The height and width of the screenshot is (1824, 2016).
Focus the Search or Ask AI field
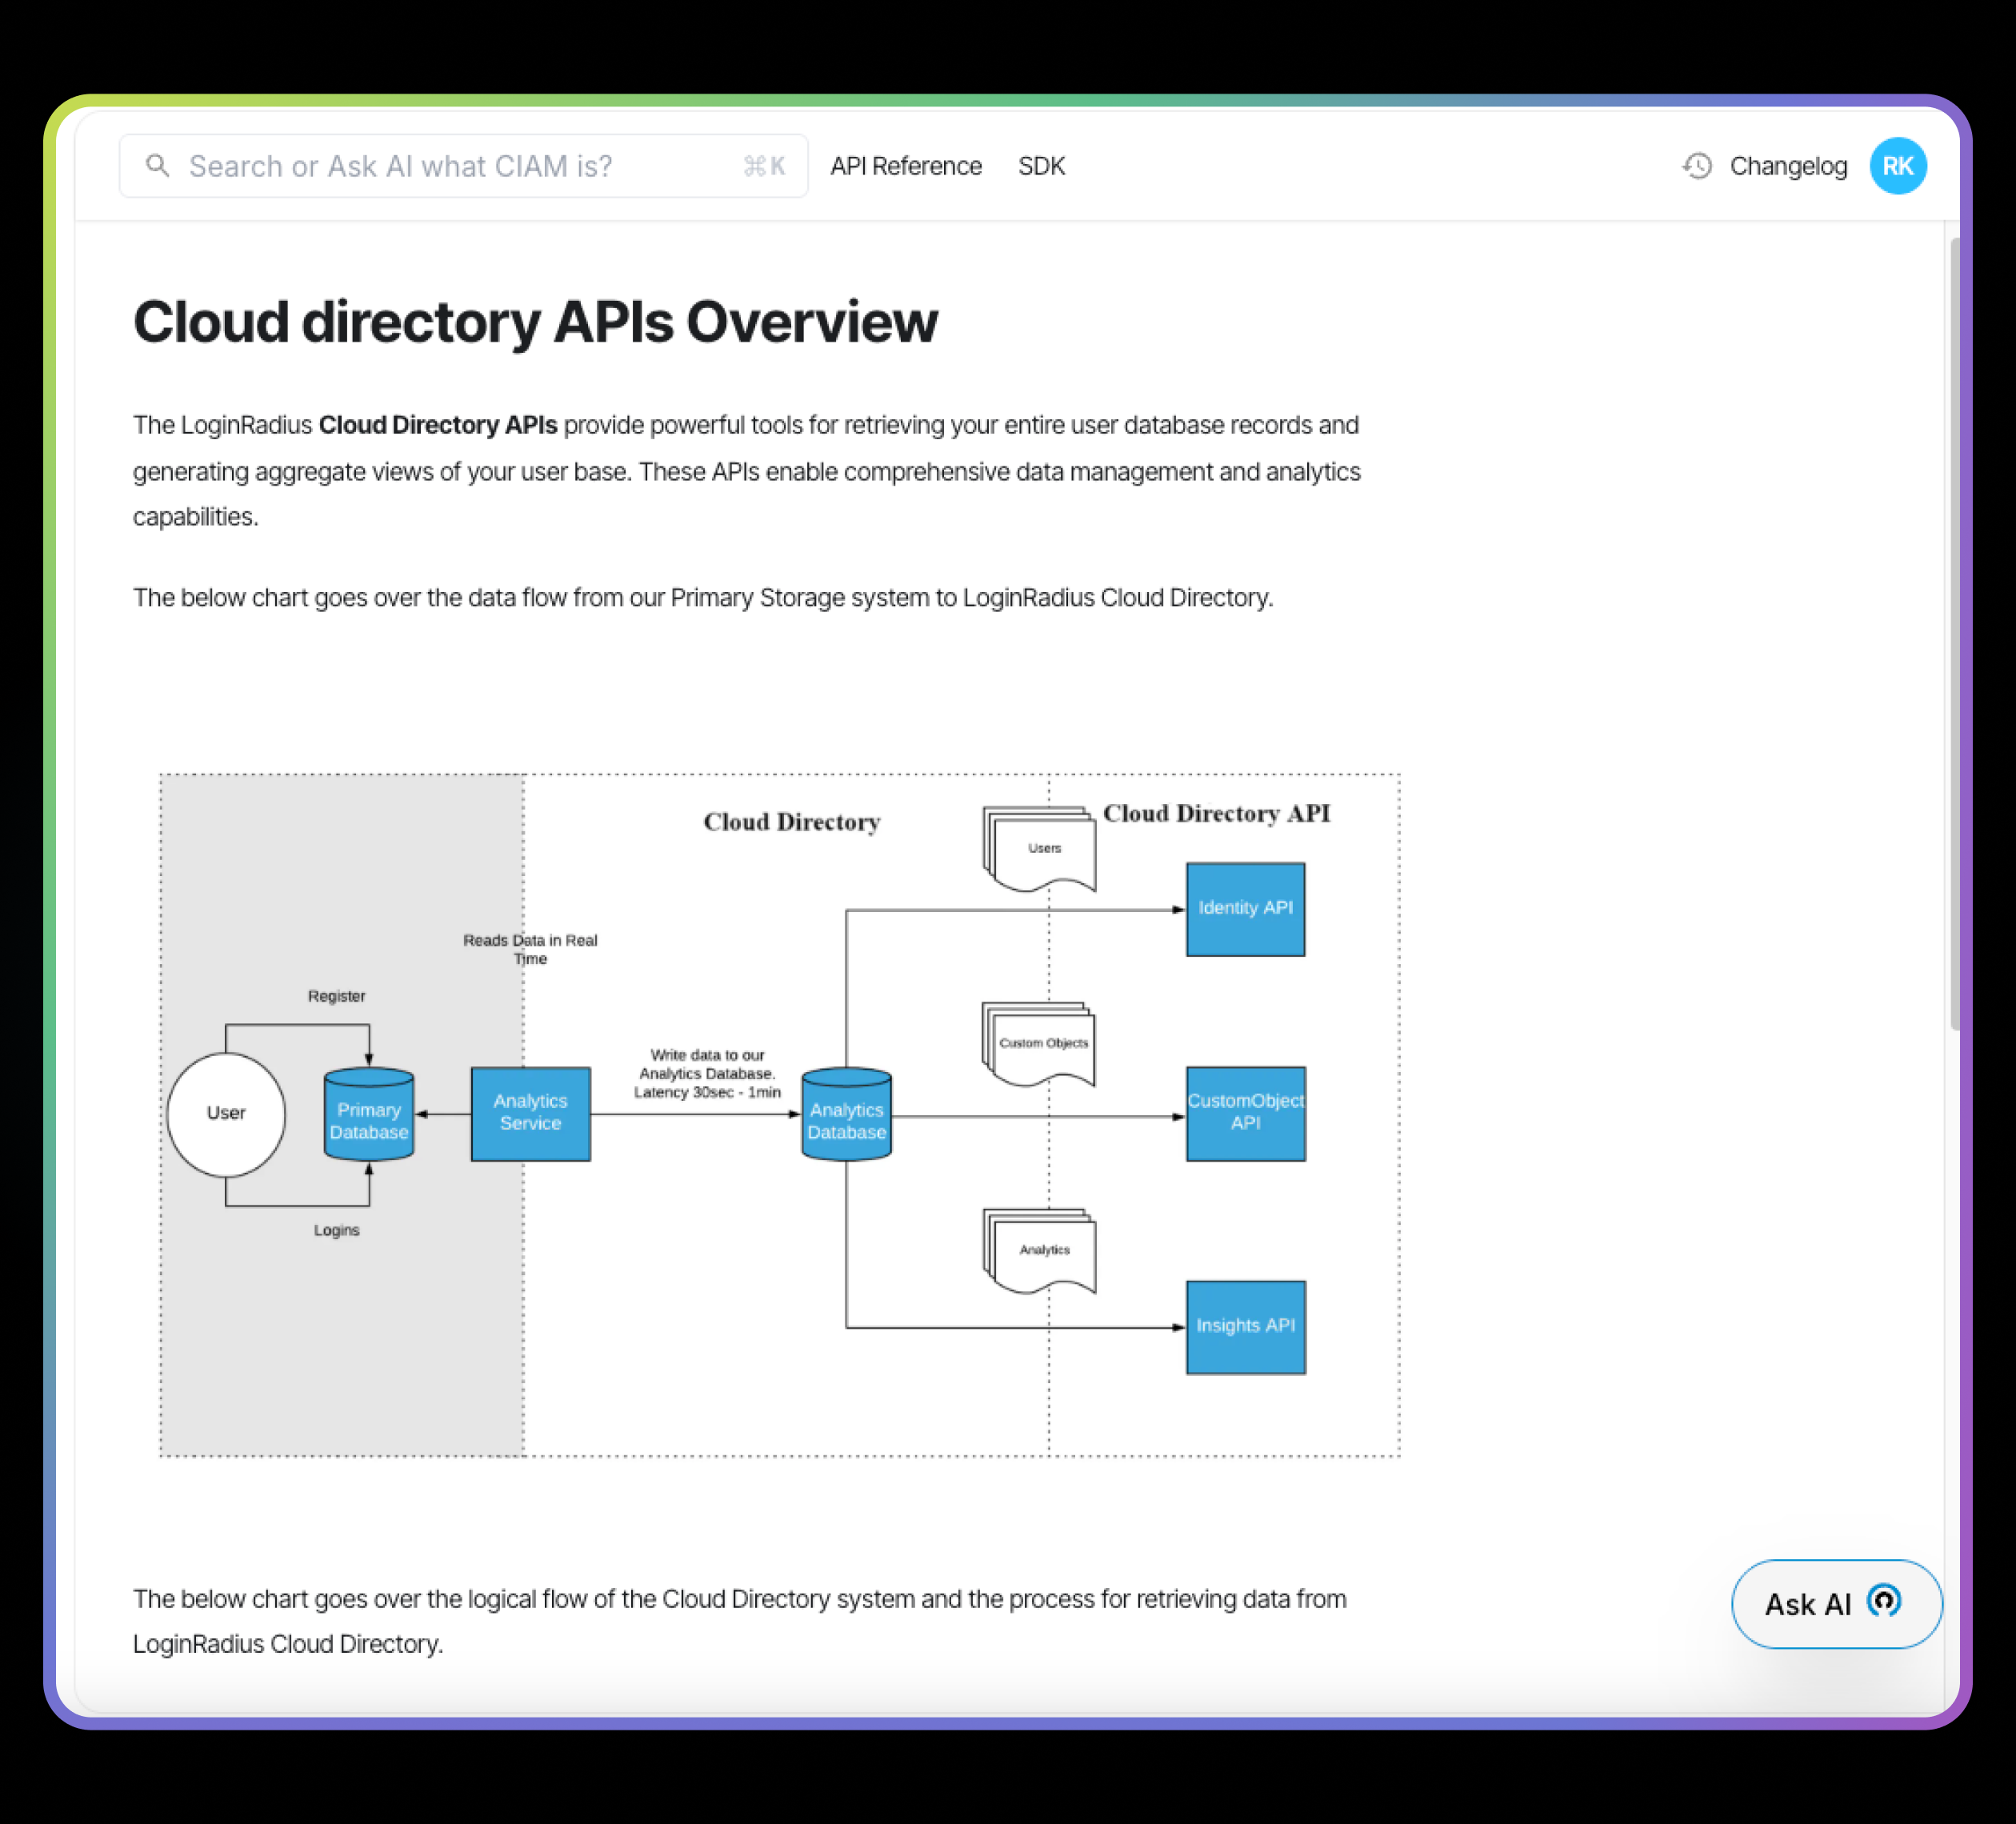[x=450, y=166]
